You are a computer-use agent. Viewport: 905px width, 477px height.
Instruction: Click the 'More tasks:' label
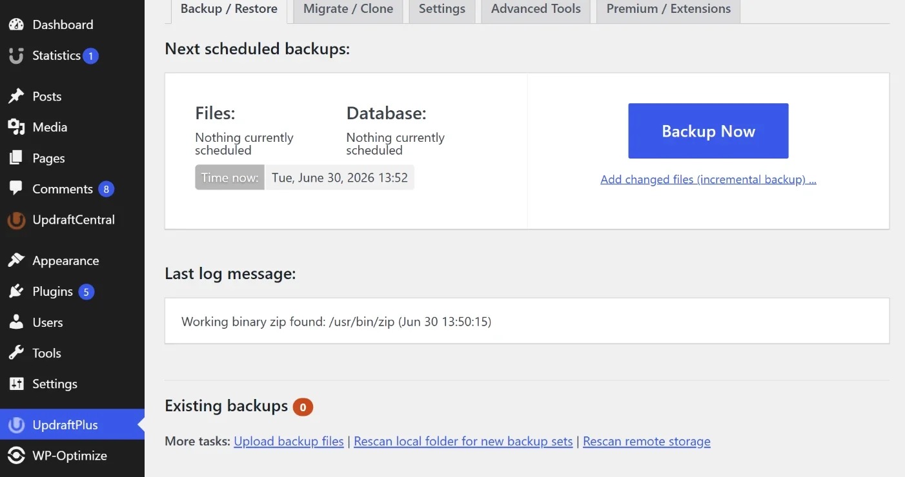(x=198, y=442)
